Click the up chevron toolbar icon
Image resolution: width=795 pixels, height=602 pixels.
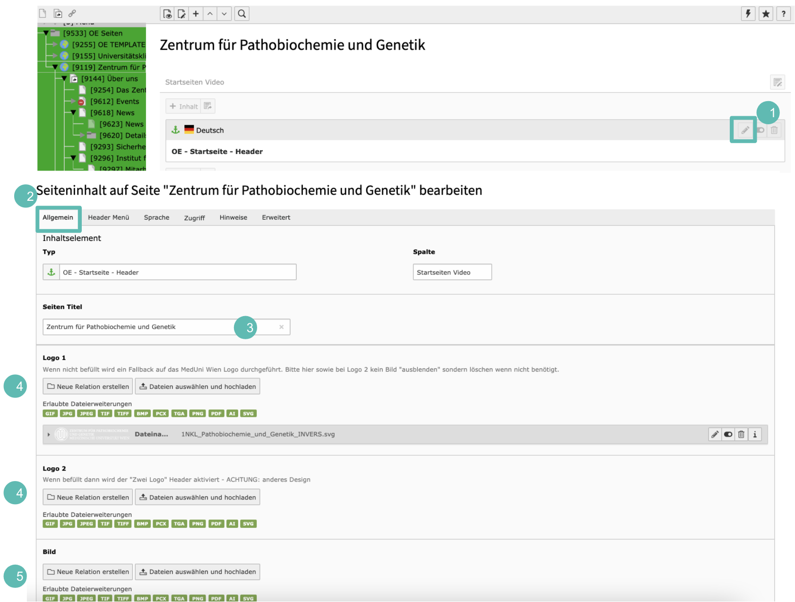click(210, 14)
